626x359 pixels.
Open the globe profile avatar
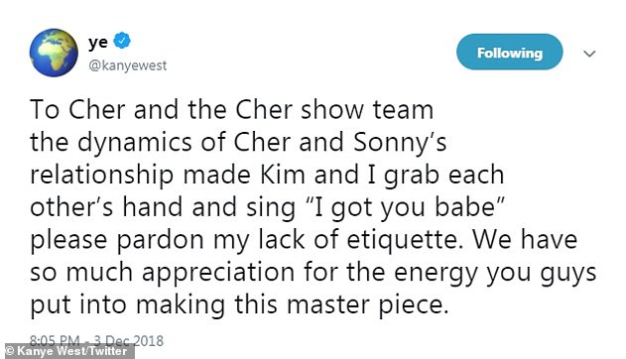point(54,53)
